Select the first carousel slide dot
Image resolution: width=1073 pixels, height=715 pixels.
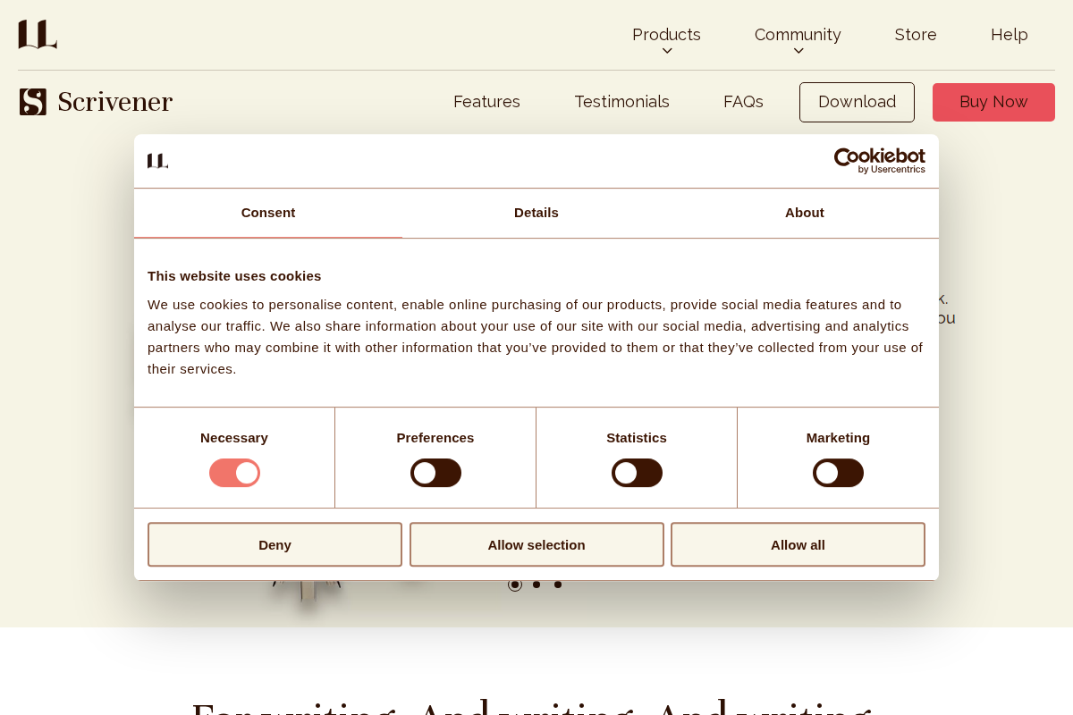tap(515, 585)
